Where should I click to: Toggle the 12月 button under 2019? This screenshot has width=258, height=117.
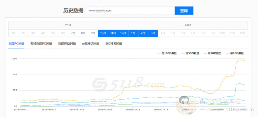coord(123,33)
